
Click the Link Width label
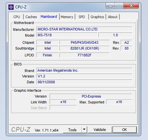39,102
